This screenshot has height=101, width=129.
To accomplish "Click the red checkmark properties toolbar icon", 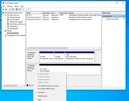I will click(26, 9).
